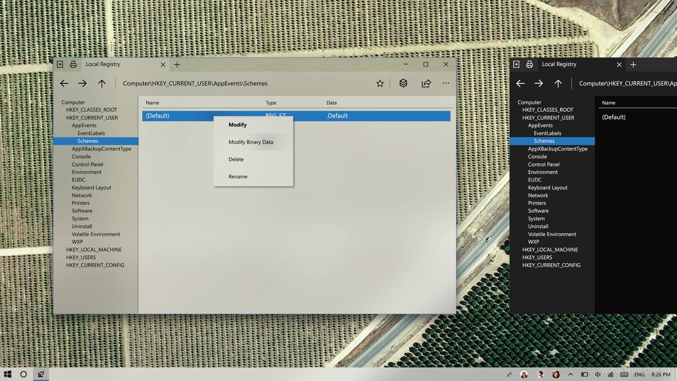Select HKEY_LOCAL_MACHINE in light window tree
Screen dimensions: 677x381
pyautogui.click(x=94, y=250)
